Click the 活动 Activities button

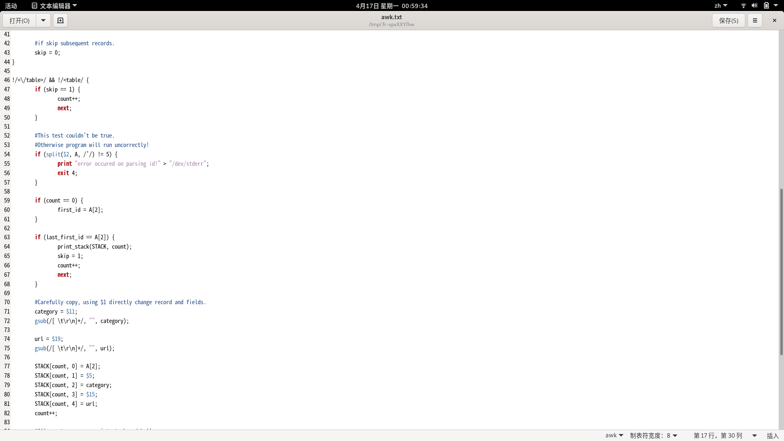[11, 6]
